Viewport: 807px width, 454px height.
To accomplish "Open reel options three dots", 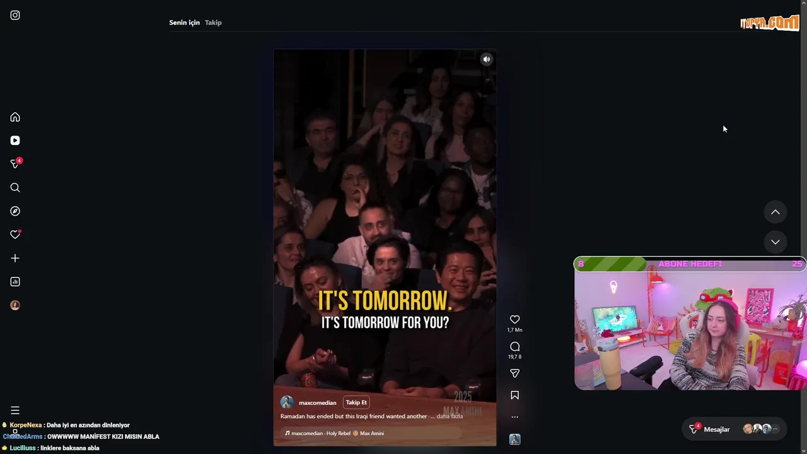I will pos(514,417).
